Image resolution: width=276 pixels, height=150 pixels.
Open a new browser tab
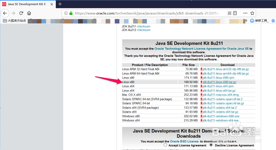(60, 4)
